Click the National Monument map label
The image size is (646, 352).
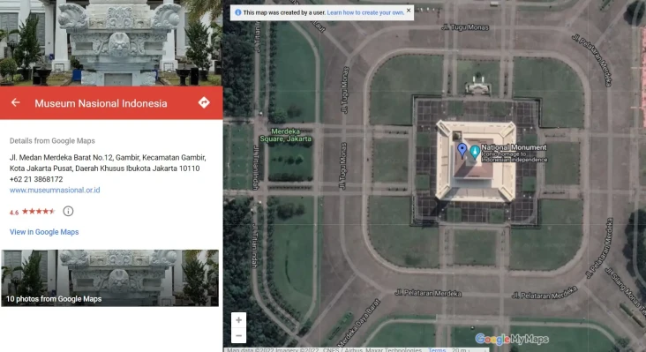click(x=514, y=147)
